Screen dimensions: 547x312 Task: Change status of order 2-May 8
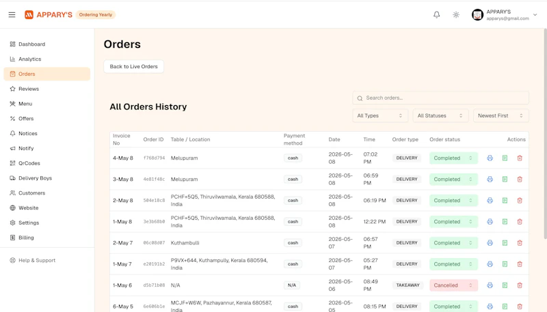(x=453, y=201)
